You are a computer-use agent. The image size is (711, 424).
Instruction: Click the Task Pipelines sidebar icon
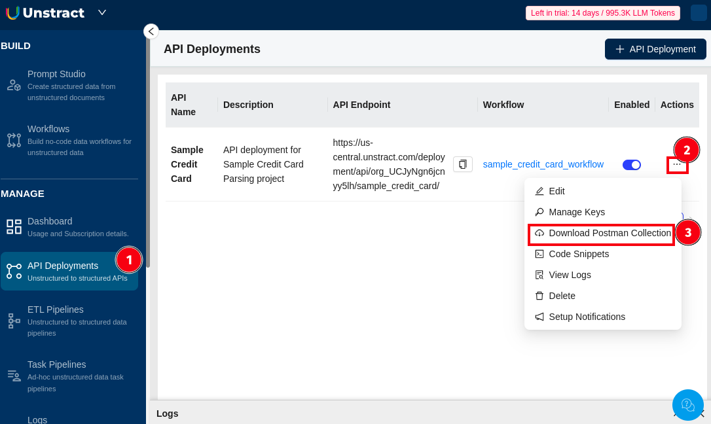click(x=14, y=376)
